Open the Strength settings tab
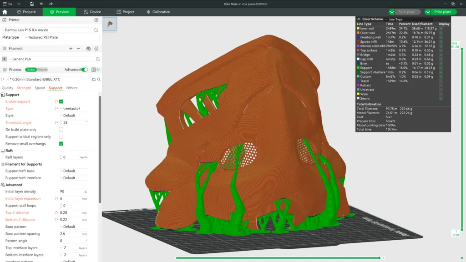Screen dimensions: 466x262 [24, 88]
